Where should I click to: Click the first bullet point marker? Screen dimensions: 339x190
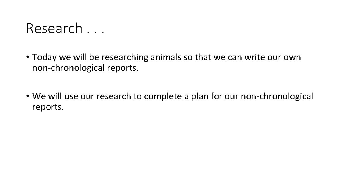coord(27,58)
